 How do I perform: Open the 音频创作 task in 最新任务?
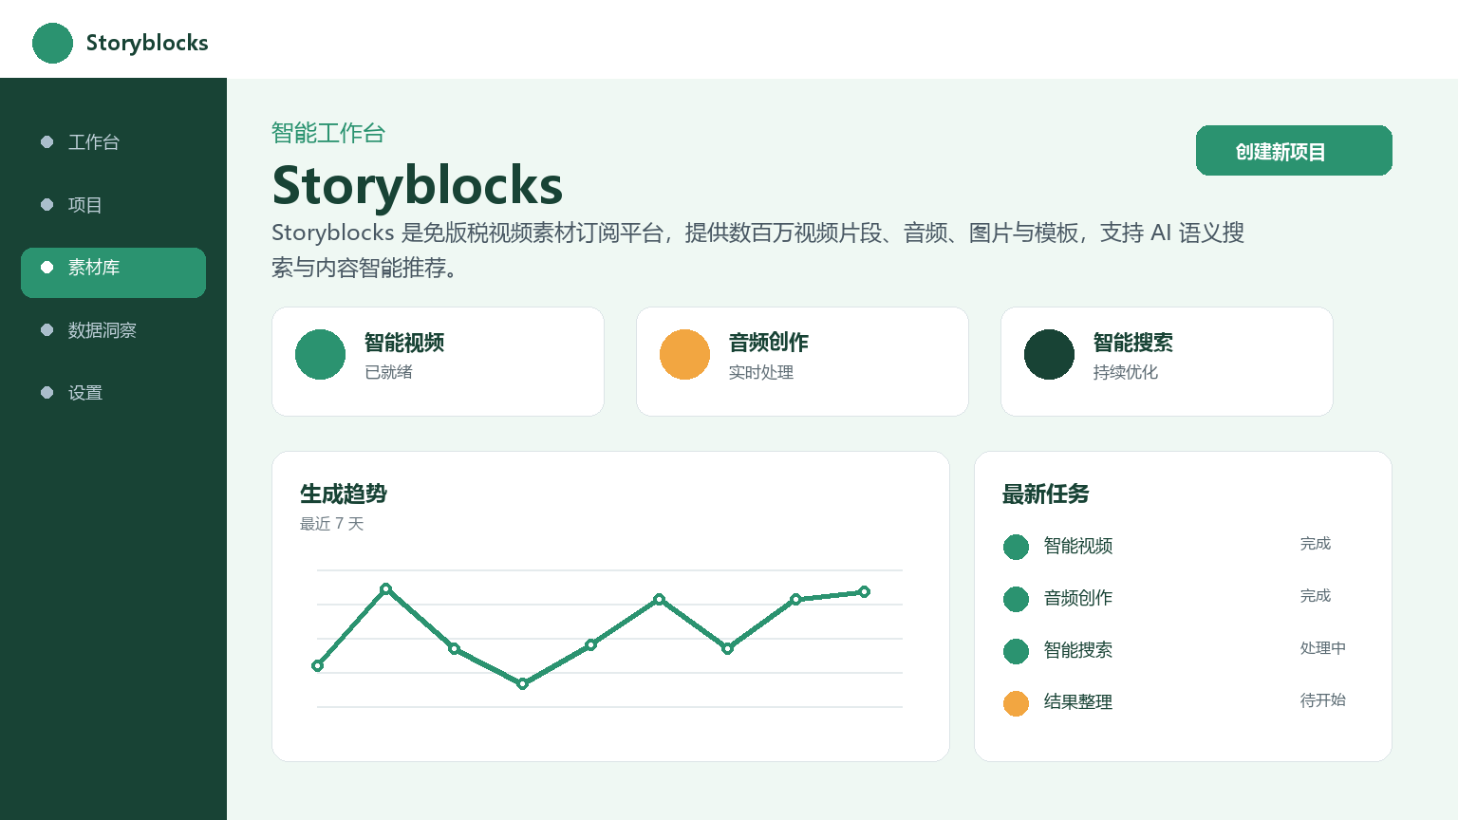click(x=1078, y=598)
